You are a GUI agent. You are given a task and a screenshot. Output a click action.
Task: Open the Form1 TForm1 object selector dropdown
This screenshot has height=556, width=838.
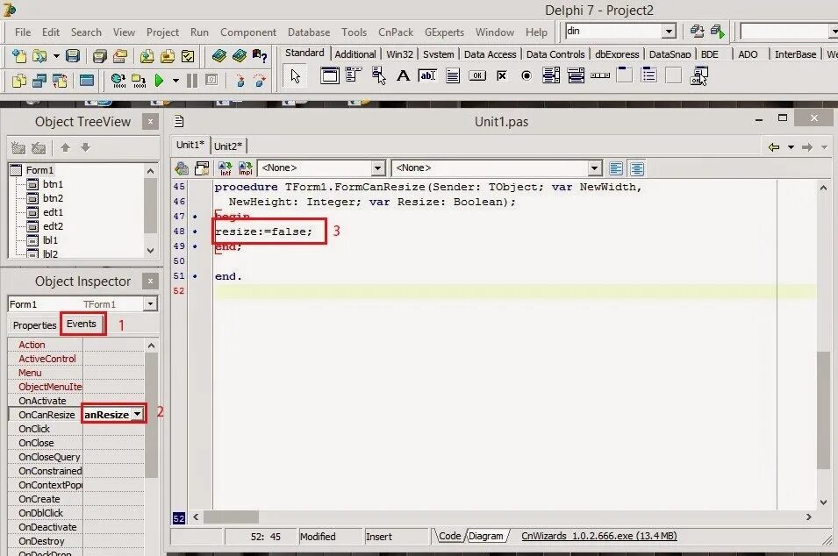pos(150,304)
